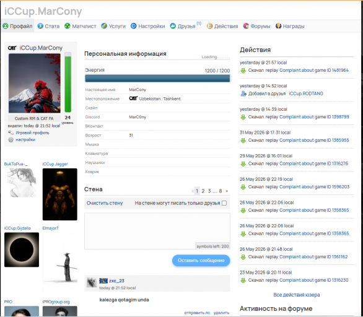
Task: Open Complaint about game ID 1481964
Action: 314,70
